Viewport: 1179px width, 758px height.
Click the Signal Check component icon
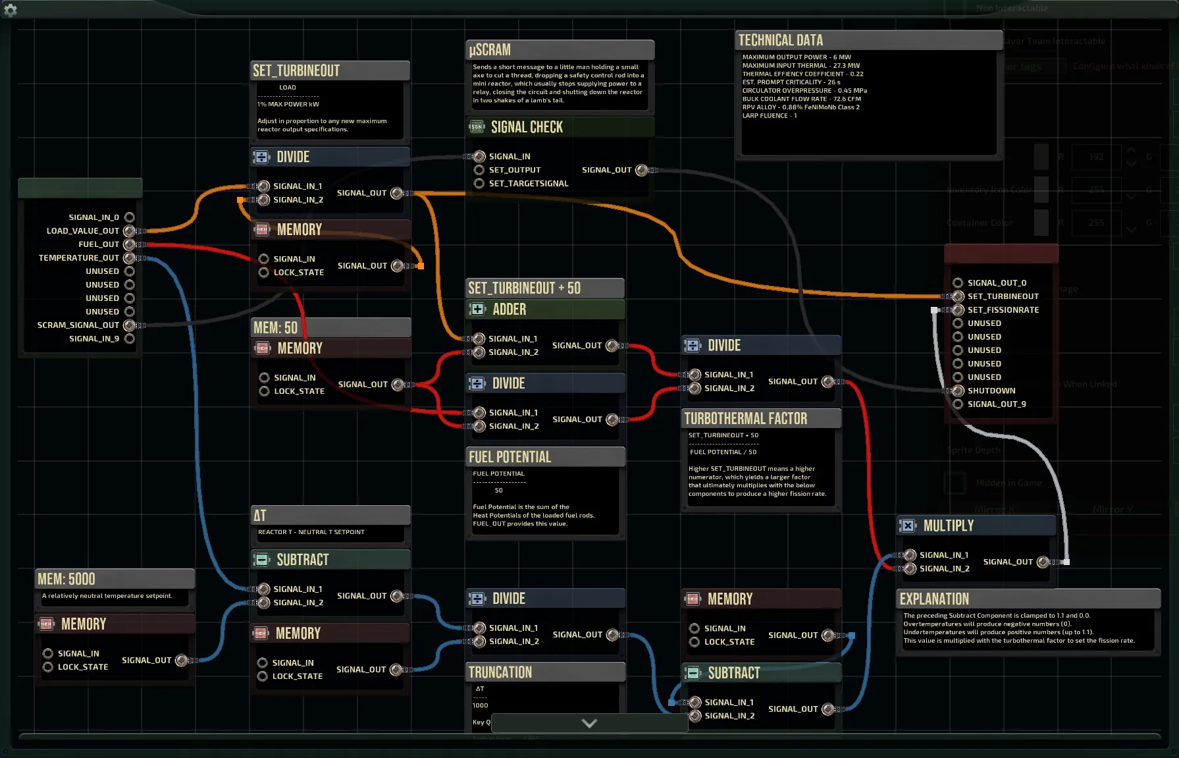(477, 127)
